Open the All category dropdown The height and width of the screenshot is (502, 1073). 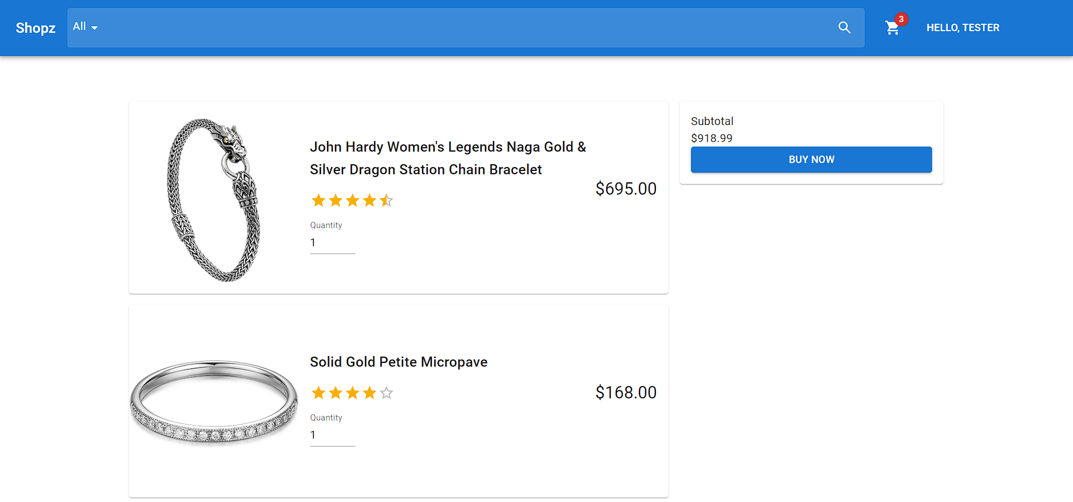(x=85, y=27)
